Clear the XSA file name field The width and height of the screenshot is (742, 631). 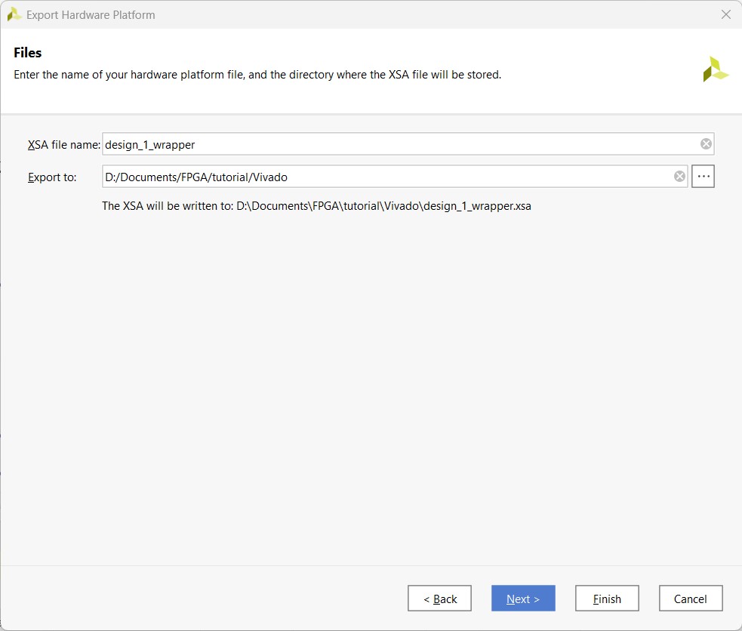(x=706, y=144)
